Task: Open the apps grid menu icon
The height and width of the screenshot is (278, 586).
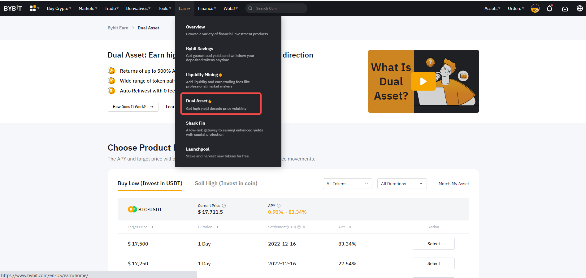Action: tap(33, 8)
